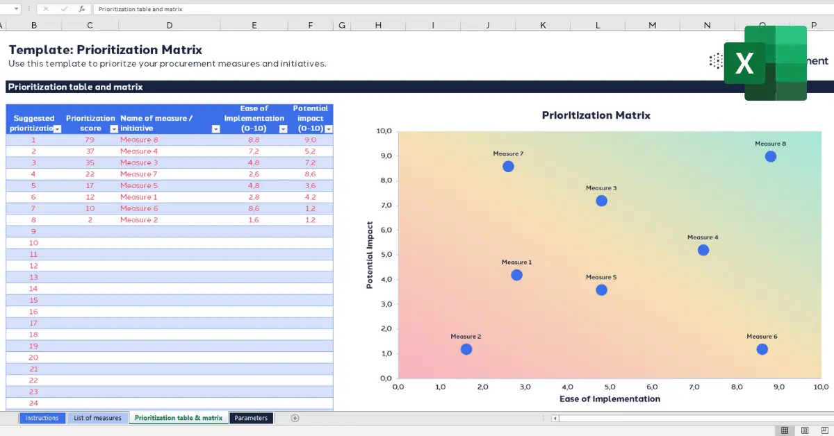The width and height of the screenshot is (834, 436).
Task: Open the Ease of Implementation filter dropdown
Action: pos(283,128)
